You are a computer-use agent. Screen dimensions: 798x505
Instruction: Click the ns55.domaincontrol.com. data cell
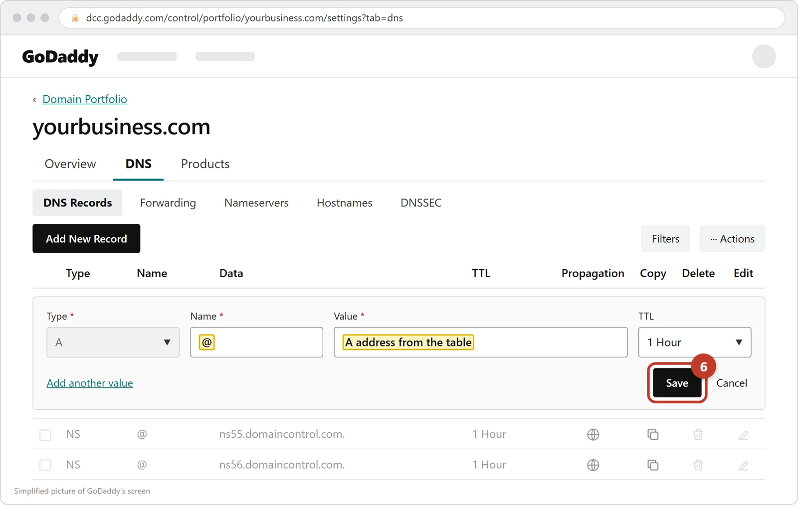[x=282, y=434]
